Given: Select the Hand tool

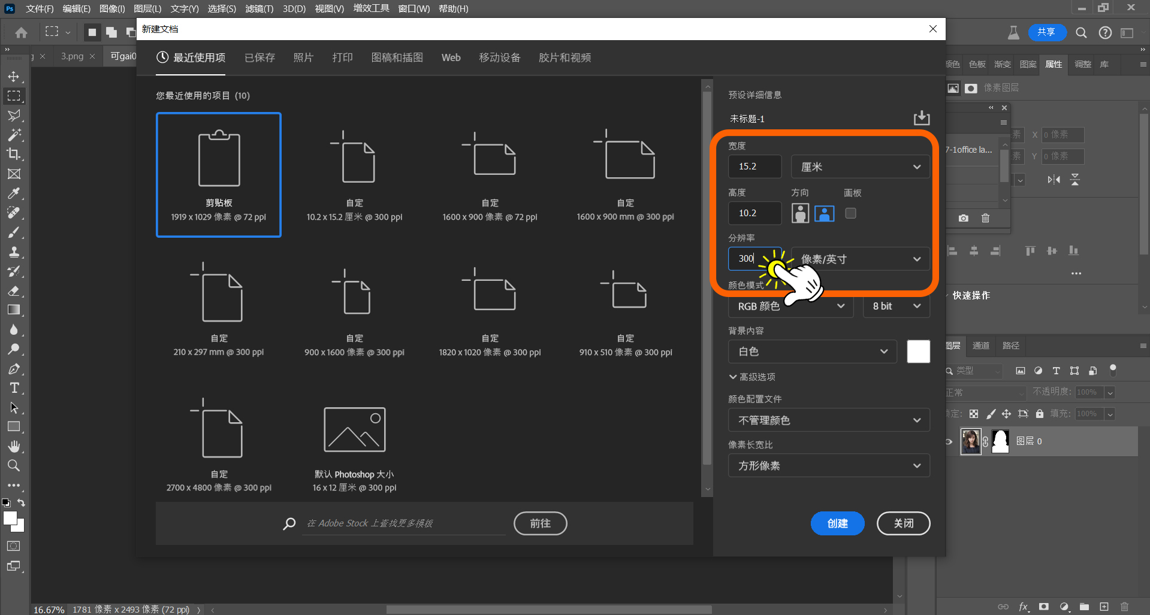Looking at the screenshot, I should click(14, 446).
